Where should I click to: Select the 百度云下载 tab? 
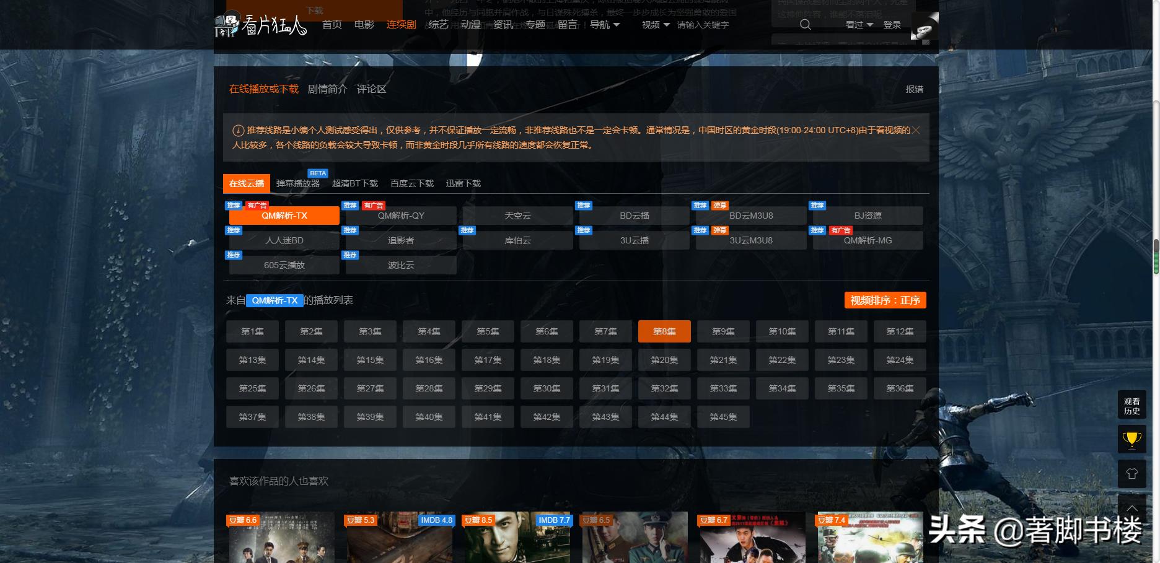(412, 183)
